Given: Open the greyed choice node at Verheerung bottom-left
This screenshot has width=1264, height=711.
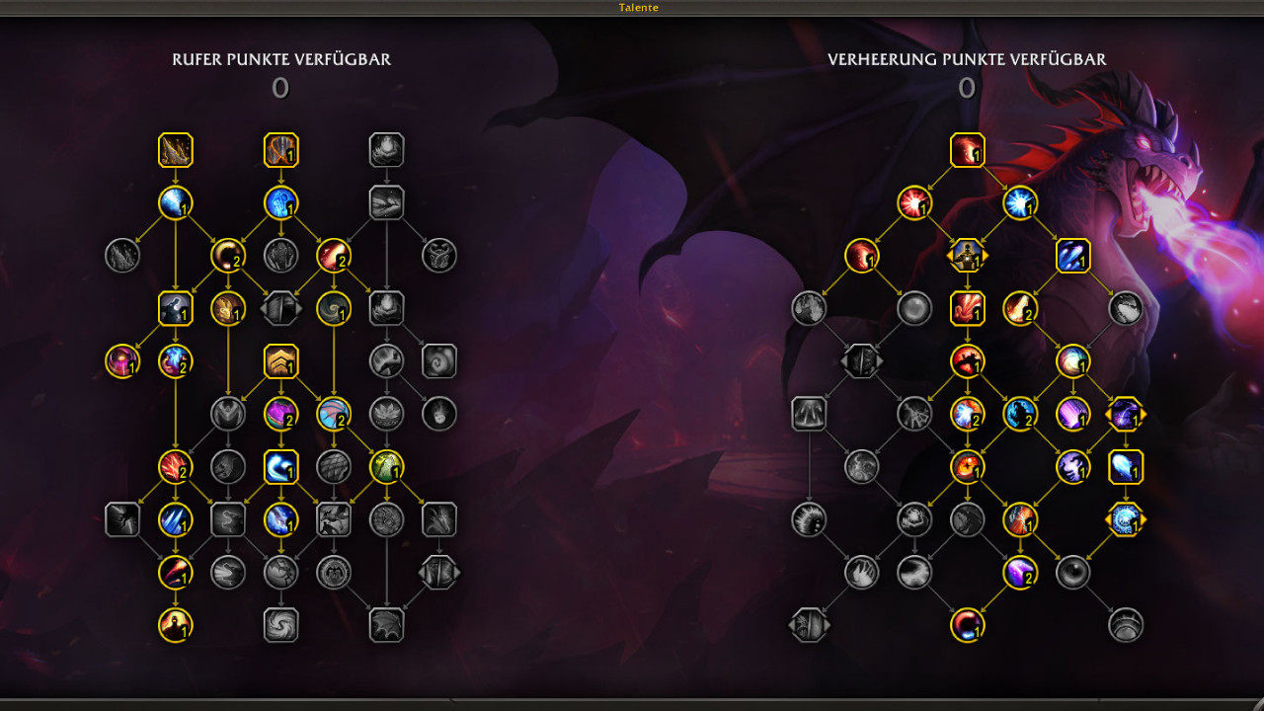Looking at the screenshot, I should click(810, 625).
